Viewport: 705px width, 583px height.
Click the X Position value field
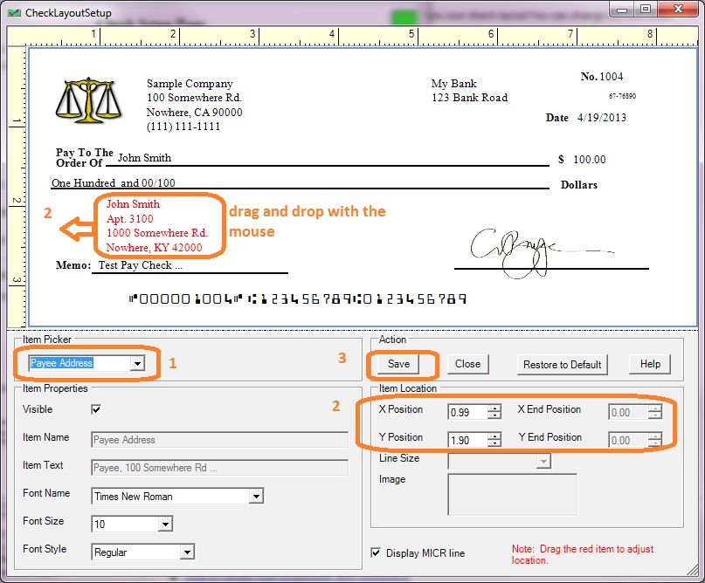tap(467, 412)
